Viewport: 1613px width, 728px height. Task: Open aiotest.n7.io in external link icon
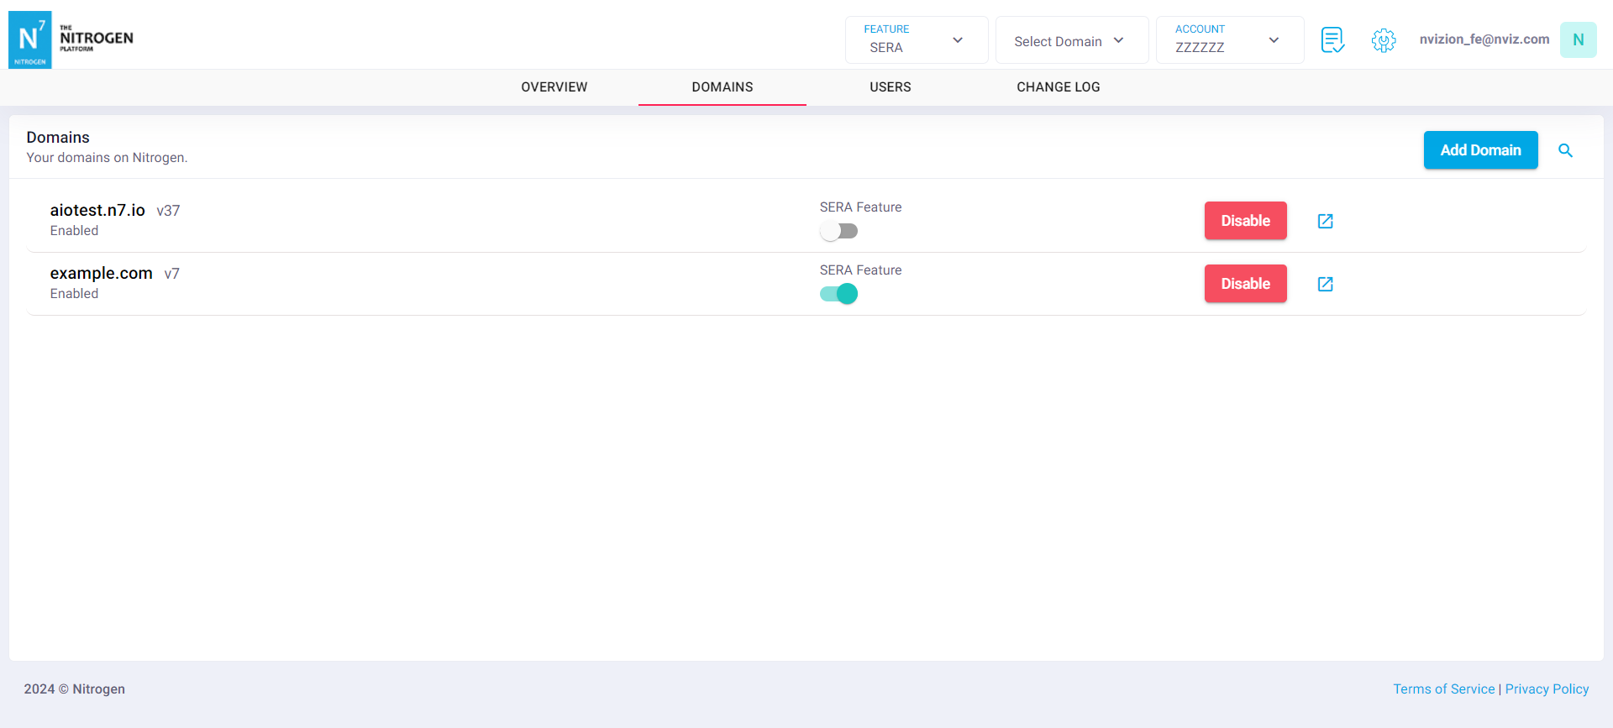point(1325,221)
